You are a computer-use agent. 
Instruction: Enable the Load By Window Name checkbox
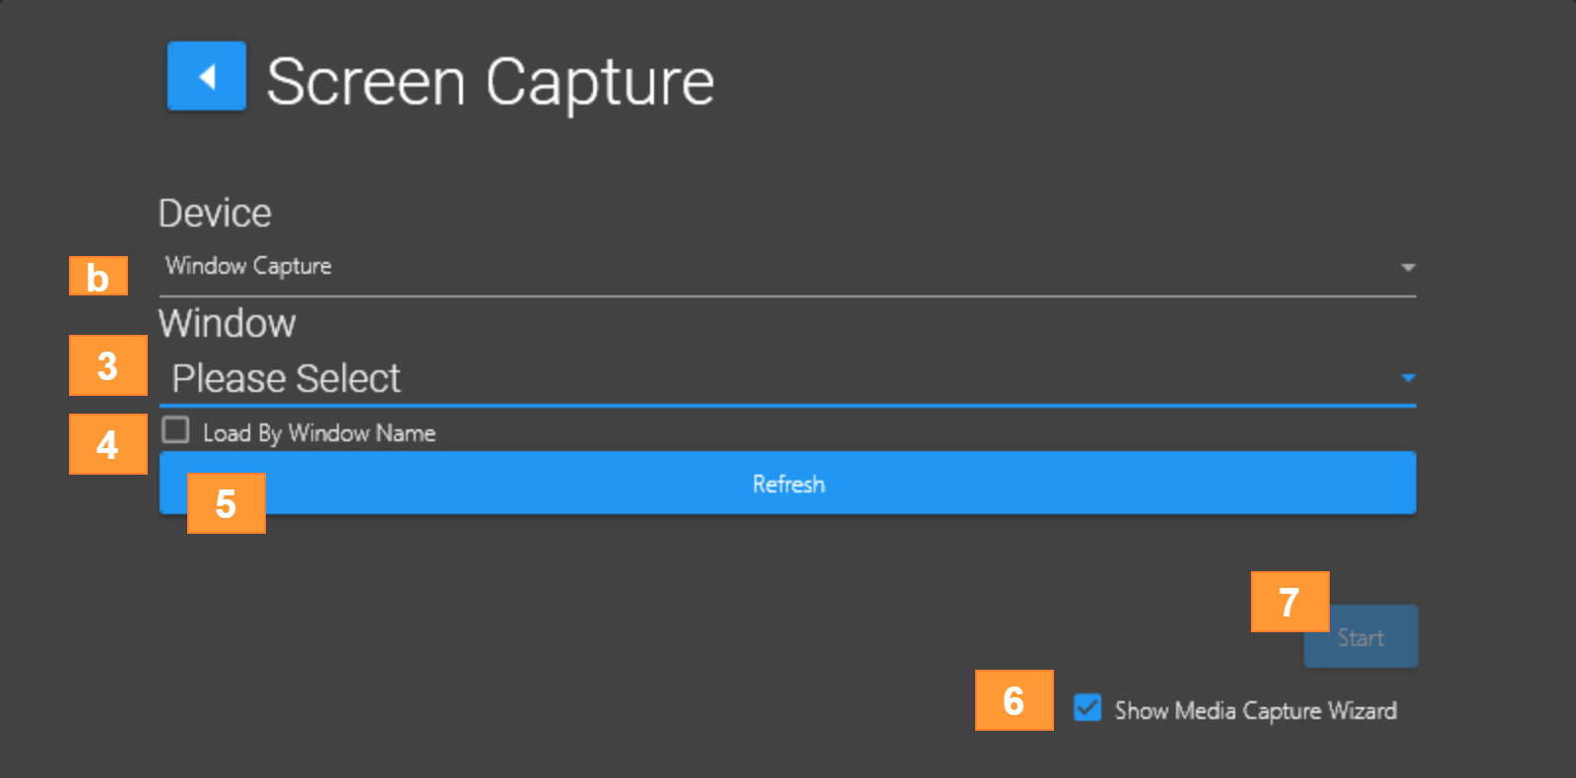tap(176, 430)
